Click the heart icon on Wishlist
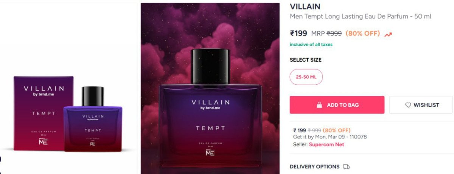This screenshot has height=174, width=454. pos(408,105)
